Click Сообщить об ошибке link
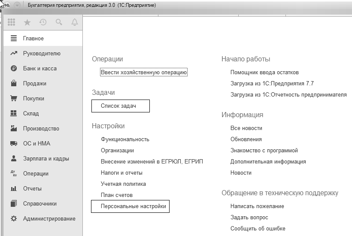The width and height of the screenshot is (352, 236). [x=258, y=229]
